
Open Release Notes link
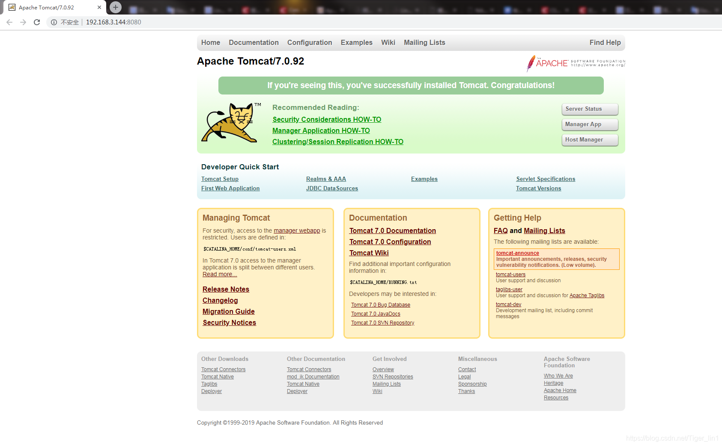coord(226,289)
